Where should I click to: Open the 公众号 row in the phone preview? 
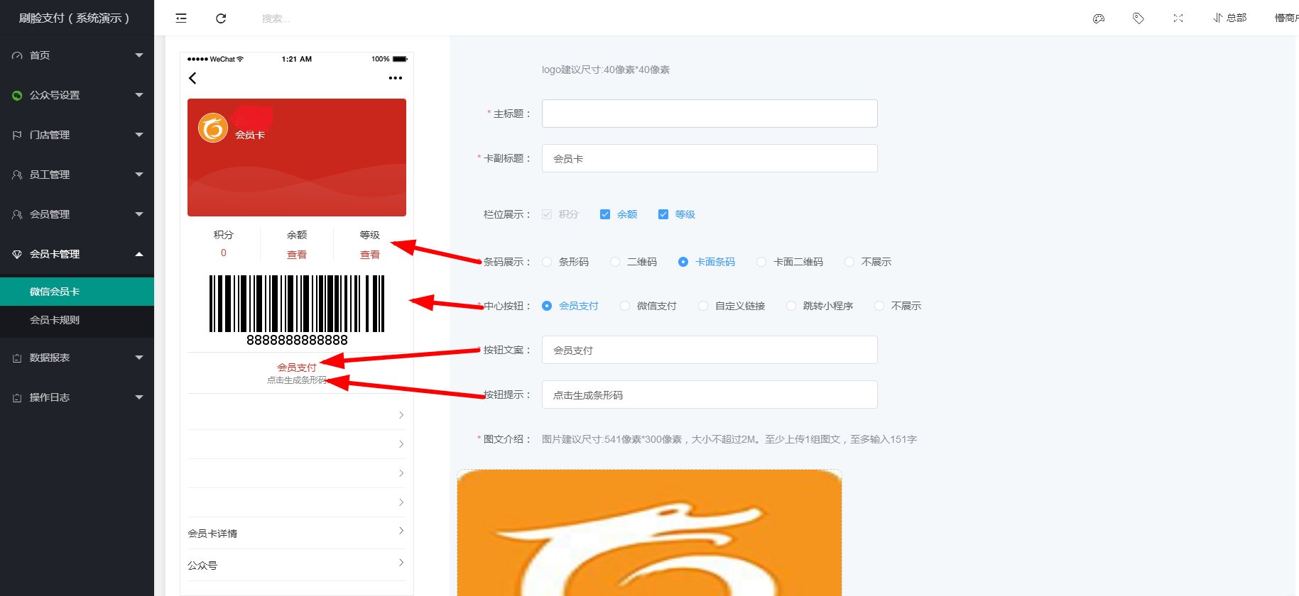pos(296,565)
